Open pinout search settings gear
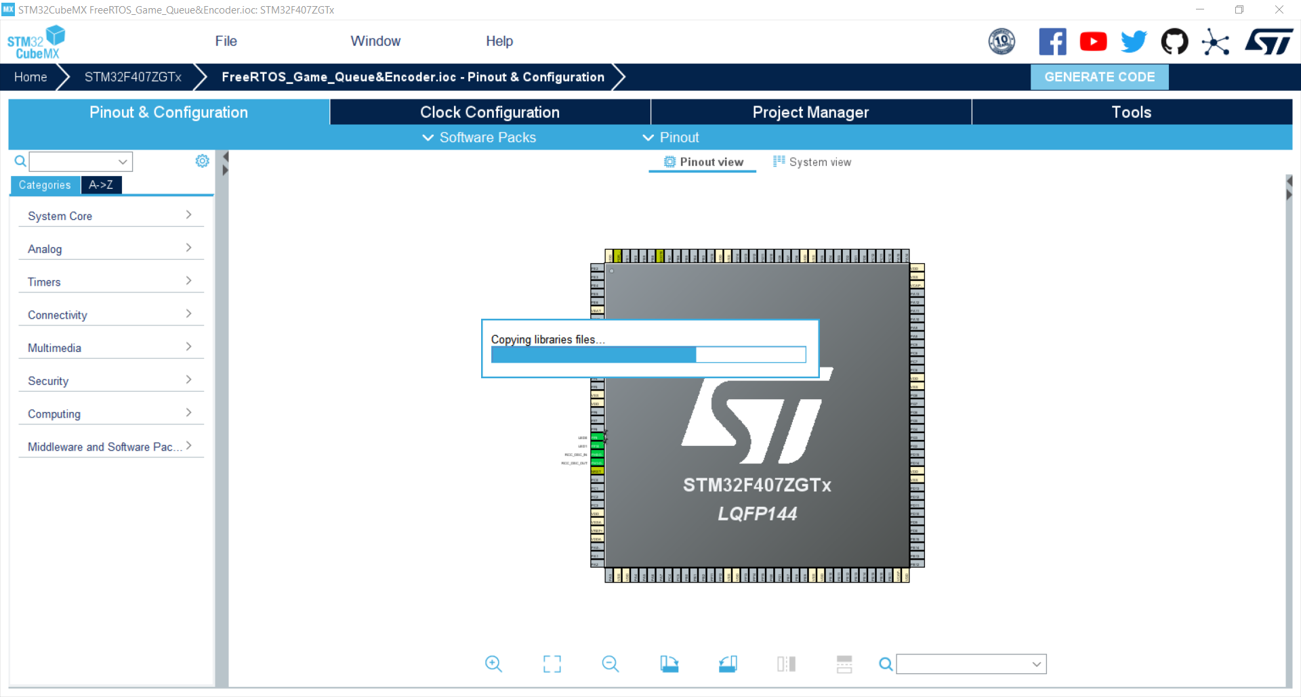The height and width of the screenshot is (697, 1301). [x=201, y=161]
